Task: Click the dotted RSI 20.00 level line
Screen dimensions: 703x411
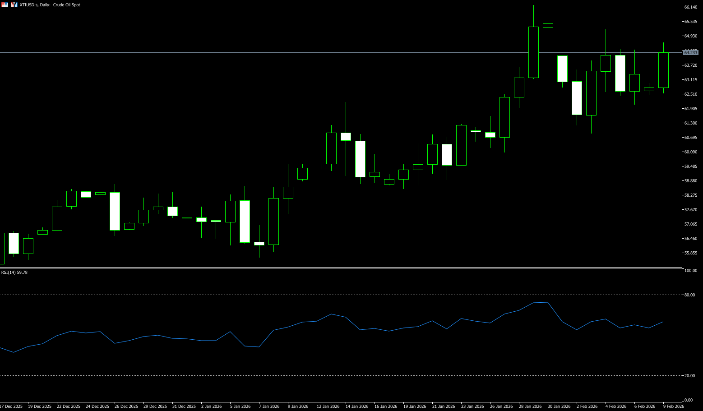Action: pyautogui.click(x=316, y=375)
